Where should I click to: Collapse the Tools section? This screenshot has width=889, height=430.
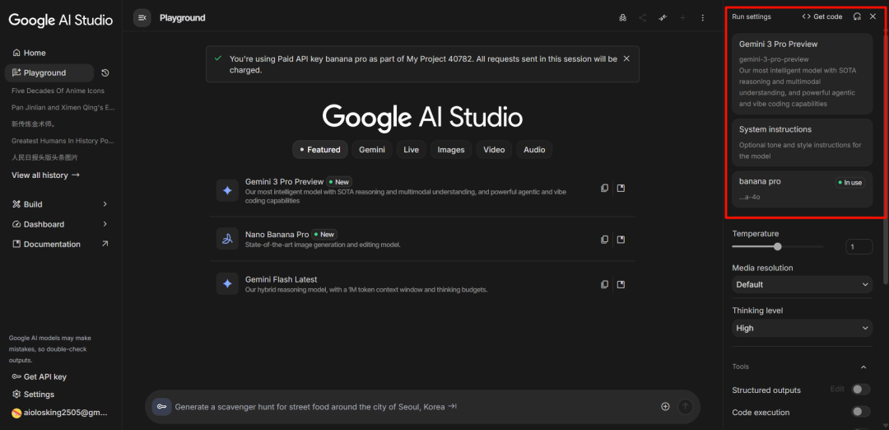tap(863, 367)
